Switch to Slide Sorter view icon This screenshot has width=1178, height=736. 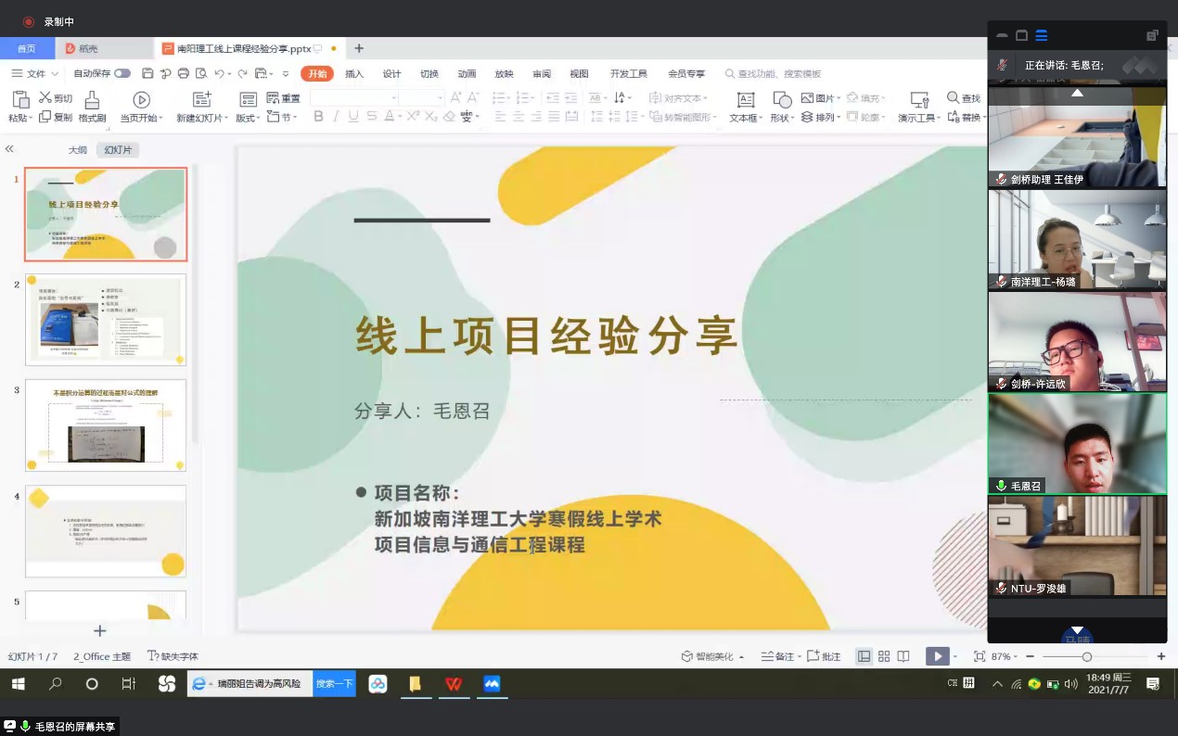pyautogui.click(x=884, y=656)
